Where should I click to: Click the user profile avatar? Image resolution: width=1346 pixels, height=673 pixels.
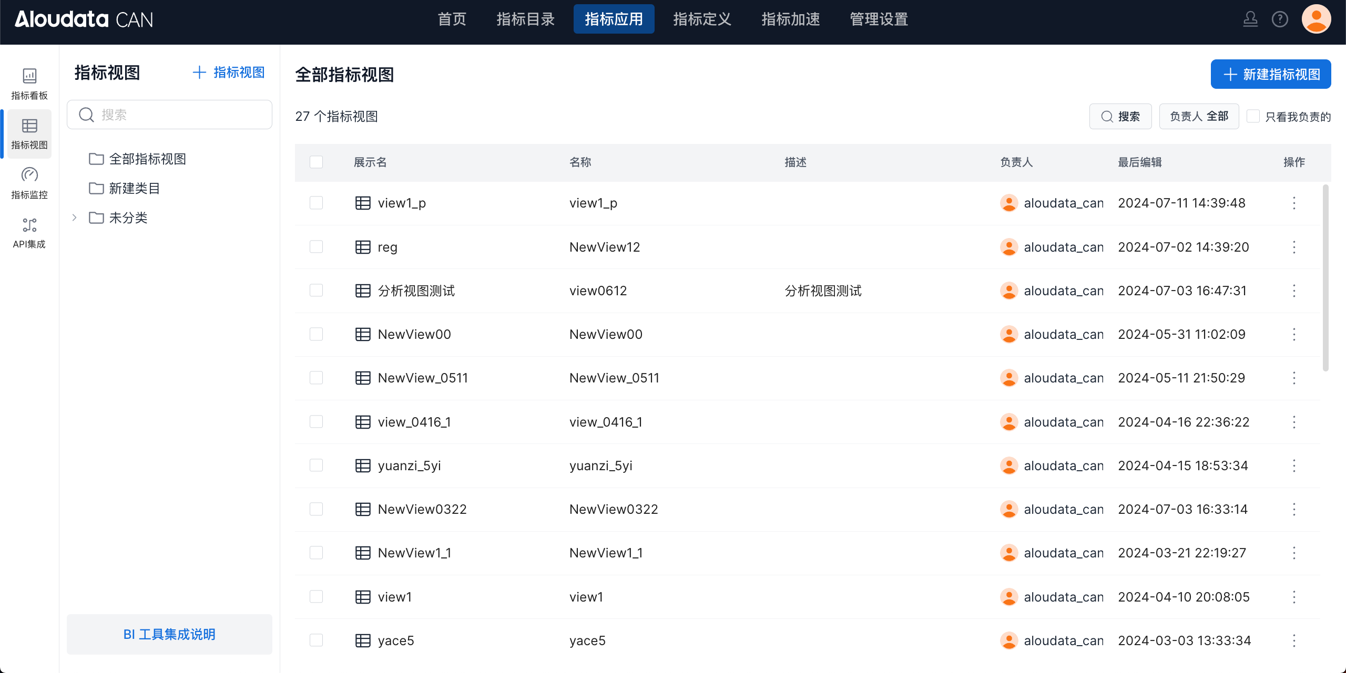click(x=1316, y=19)
